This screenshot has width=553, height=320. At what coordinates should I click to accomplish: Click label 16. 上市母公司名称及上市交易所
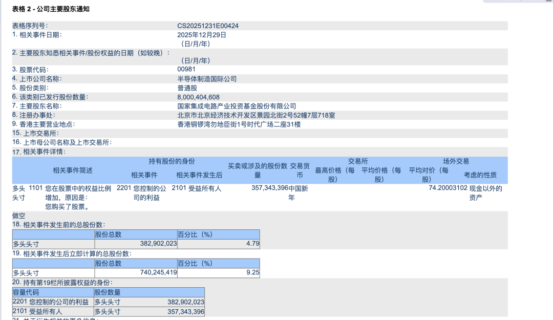[x=62, y=142]
